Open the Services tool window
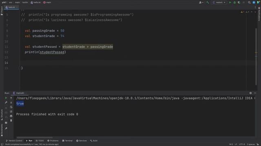The image size is (261, 146). coord(82,141)
